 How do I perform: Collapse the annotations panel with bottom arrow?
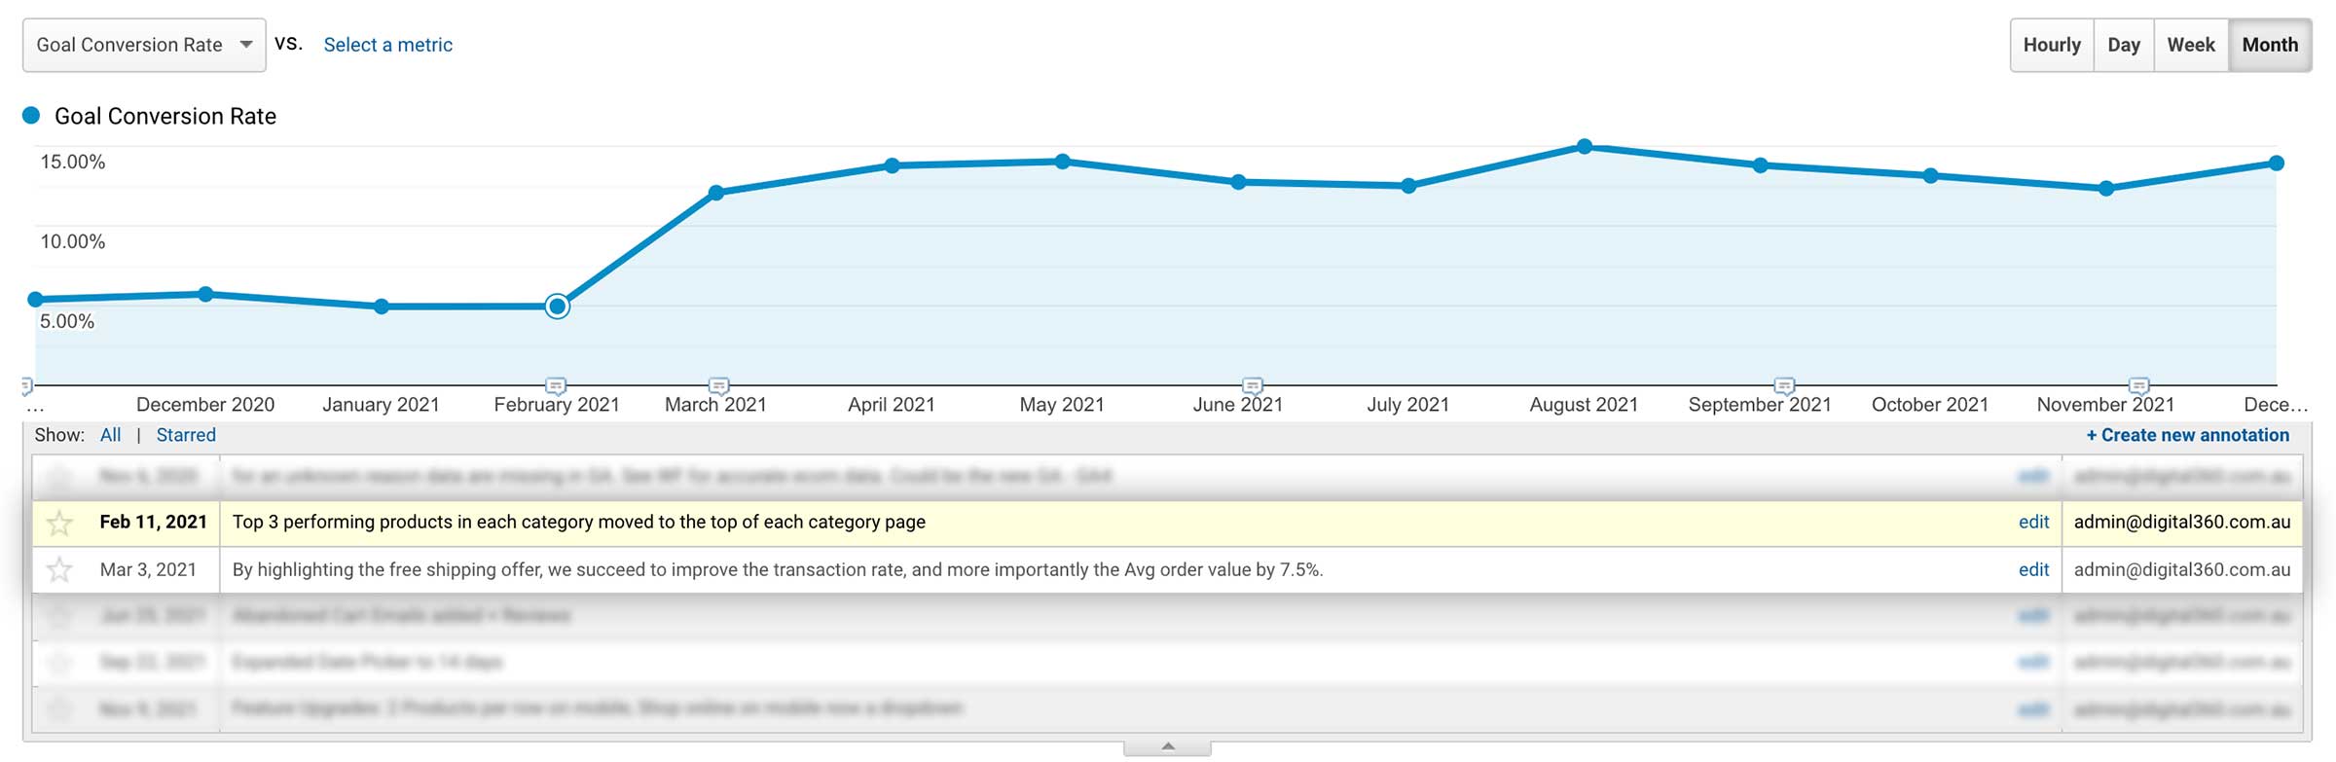tap(1167, 747)
